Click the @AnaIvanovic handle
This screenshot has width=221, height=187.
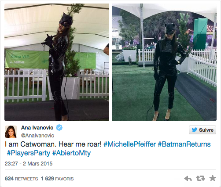click(x=37, y=136)
